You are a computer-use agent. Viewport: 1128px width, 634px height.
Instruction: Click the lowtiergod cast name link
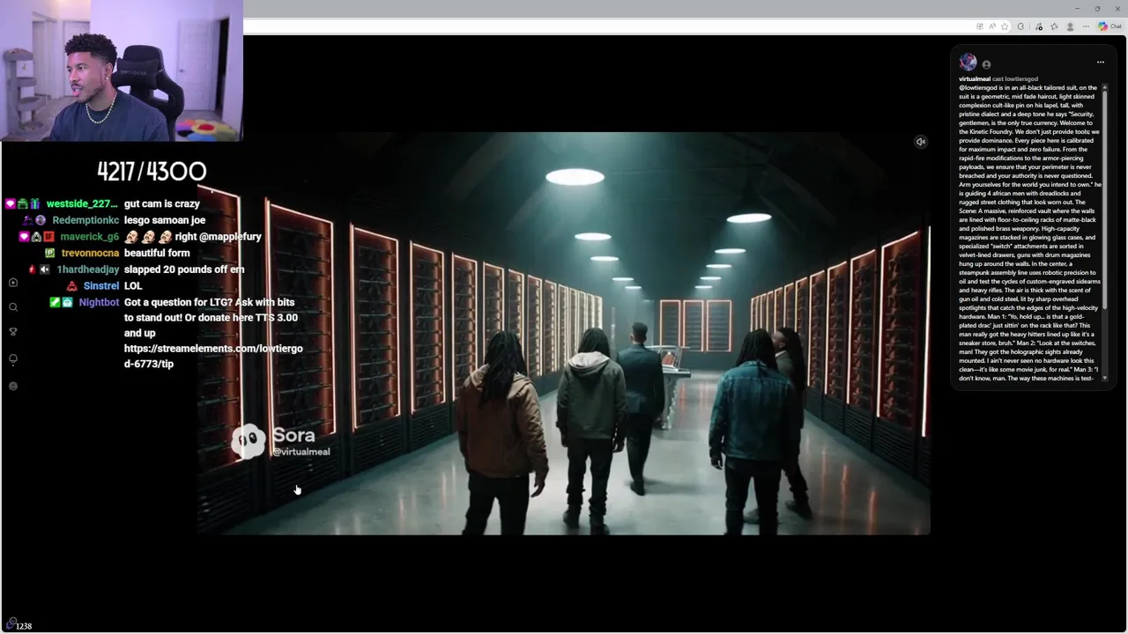1021,78
